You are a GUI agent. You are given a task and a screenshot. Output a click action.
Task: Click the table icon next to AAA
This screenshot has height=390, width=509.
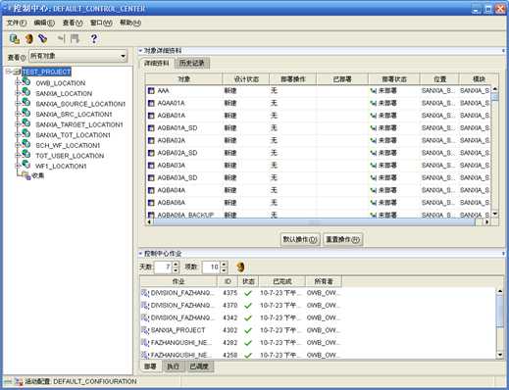[151, 91]
